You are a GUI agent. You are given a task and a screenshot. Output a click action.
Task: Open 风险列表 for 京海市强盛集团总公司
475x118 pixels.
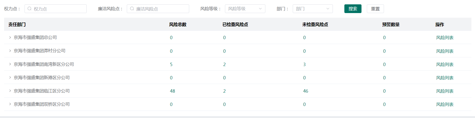pyautogui.click(x=445, y=38)
